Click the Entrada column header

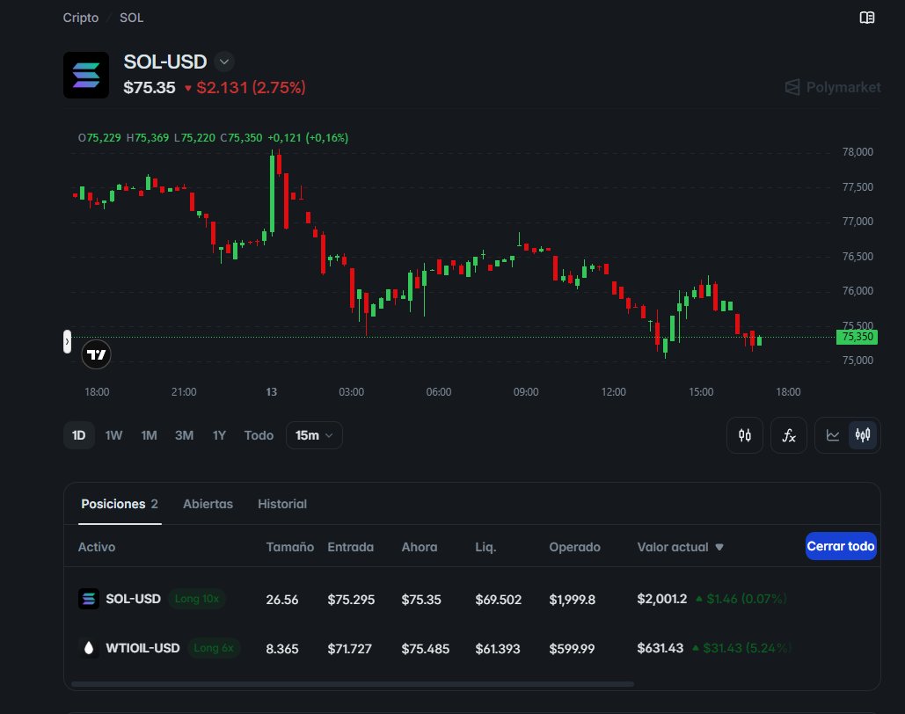pos(350,547)
